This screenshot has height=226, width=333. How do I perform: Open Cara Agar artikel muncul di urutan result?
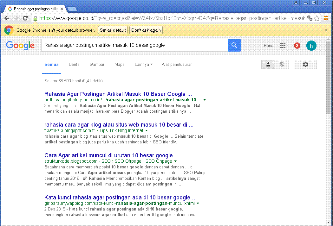[x=108, y=155]
